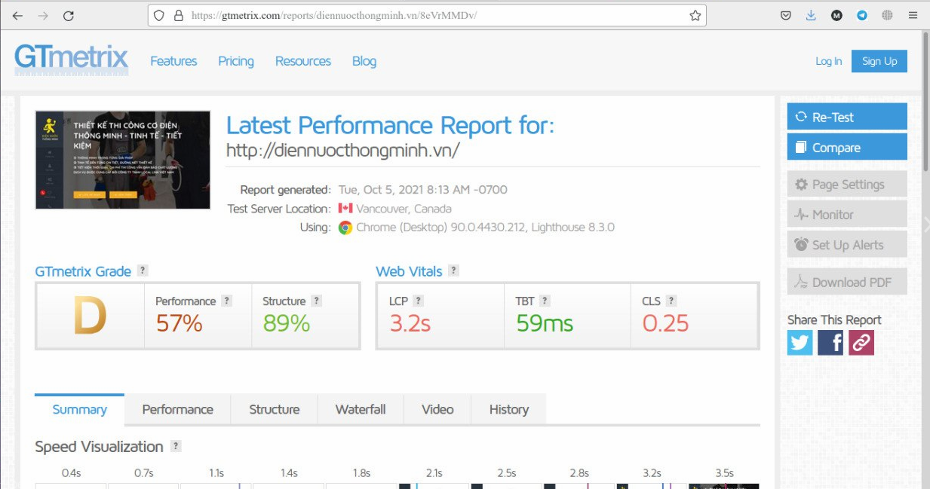Click question mark beside Web Vitals
The width and height of the screenshot is (930, 489).
pos(453,270)
